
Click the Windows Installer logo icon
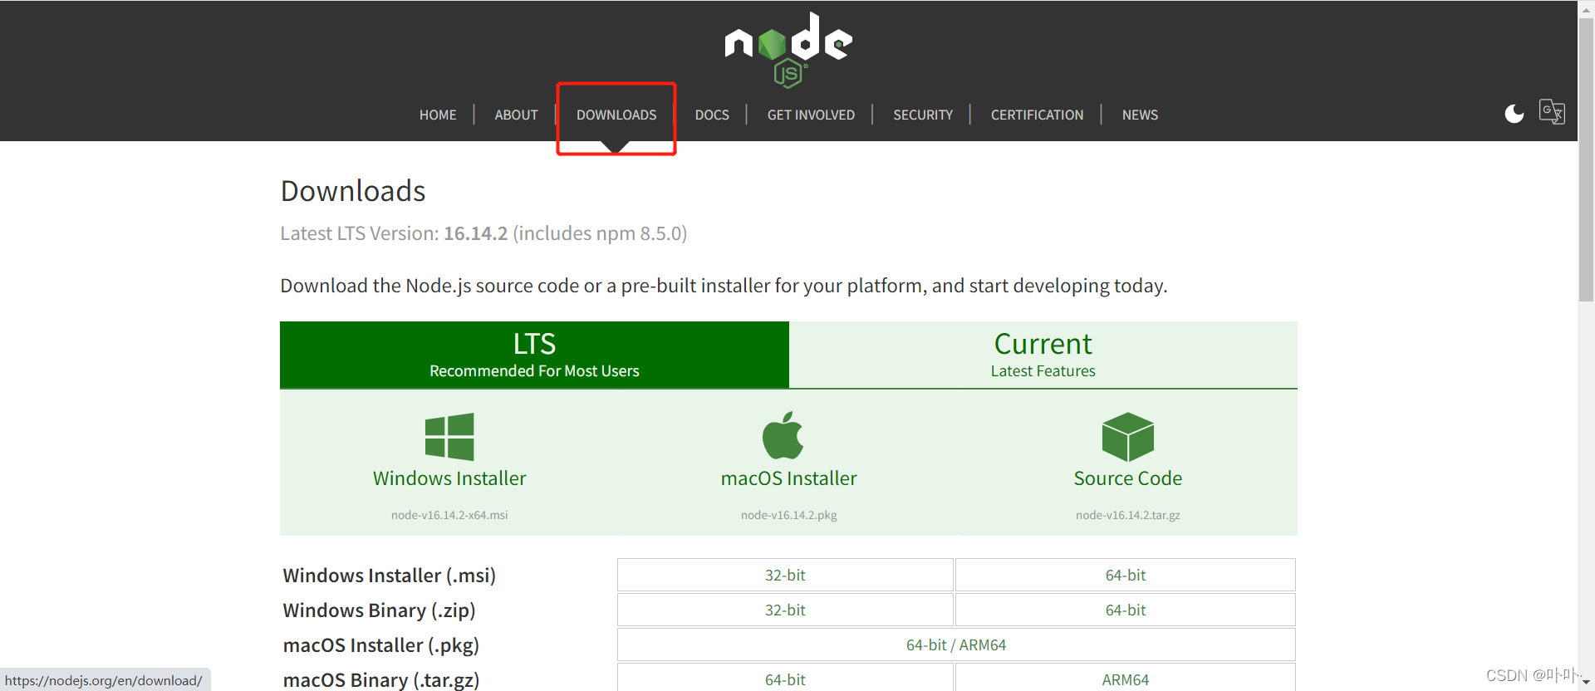(x=449, y=437)
